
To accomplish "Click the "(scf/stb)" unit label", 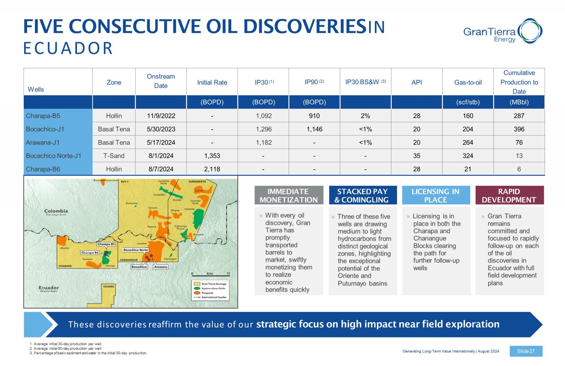I will click(468, 102).
